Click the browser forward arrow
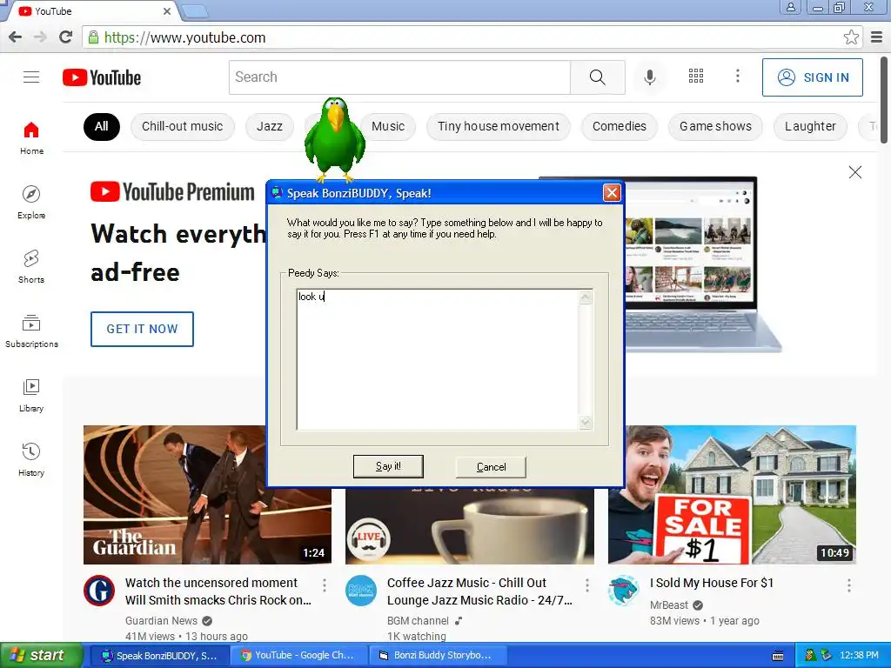 coord(40,37)
